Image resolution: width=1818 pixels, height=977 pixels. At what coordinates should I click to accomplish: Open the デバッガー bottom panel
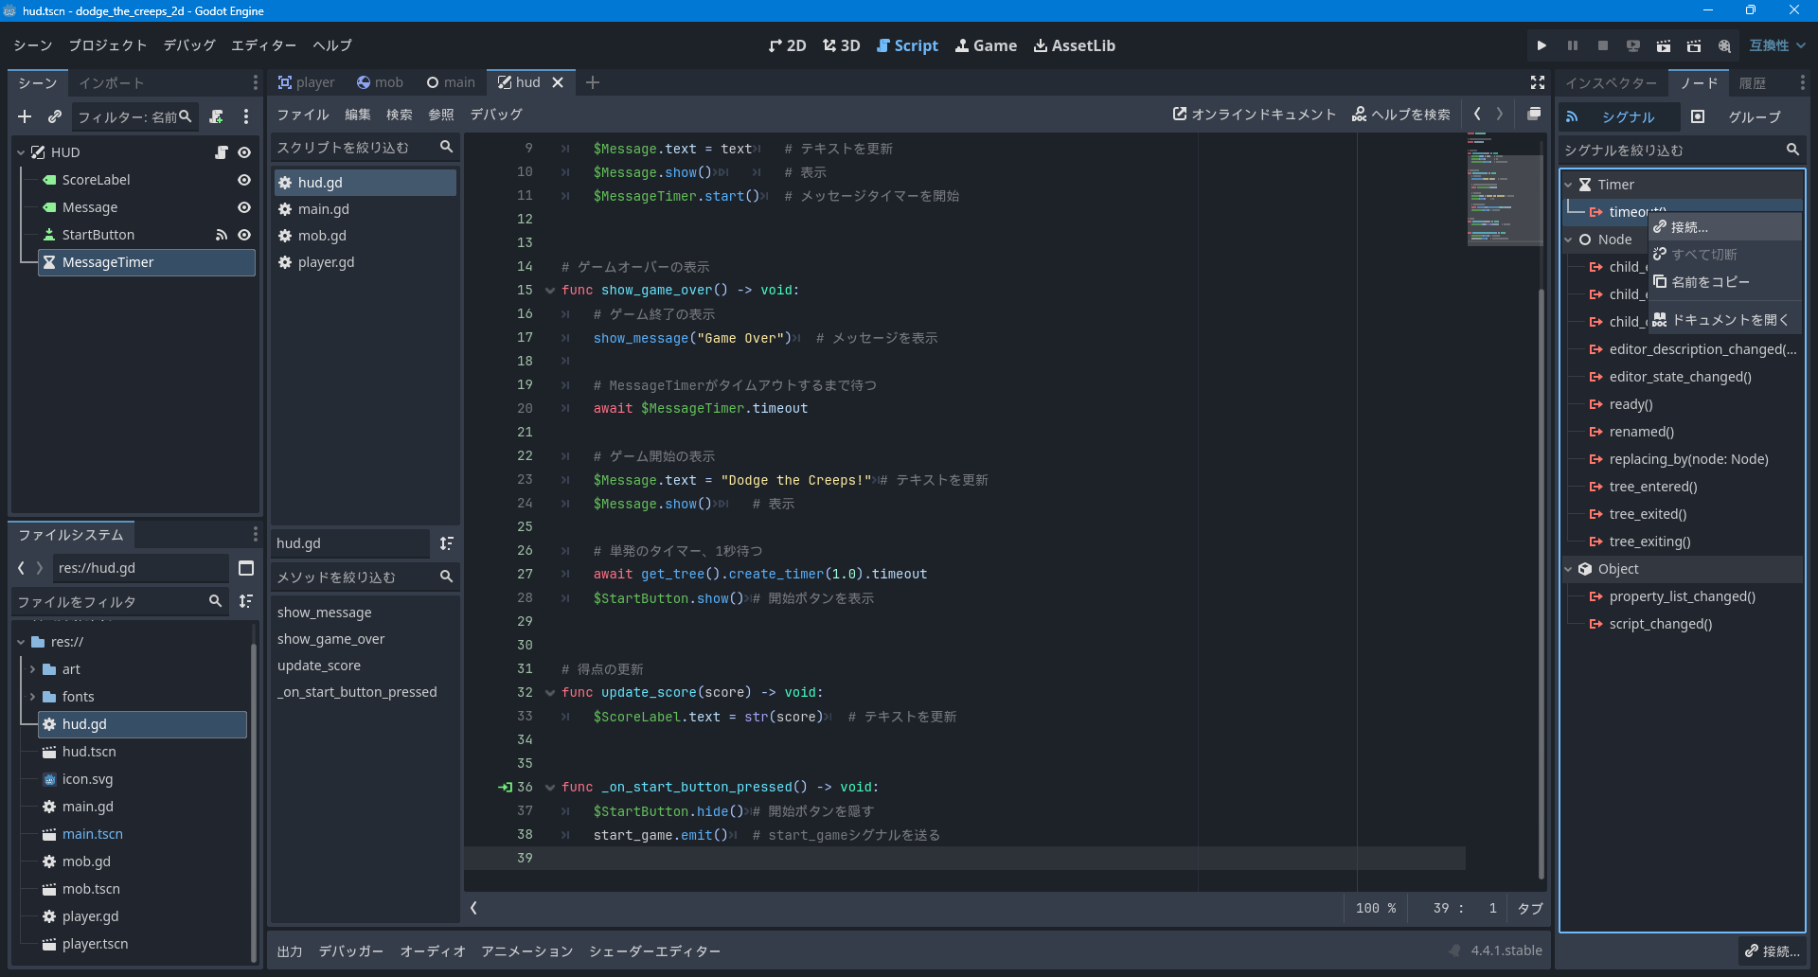351,951
